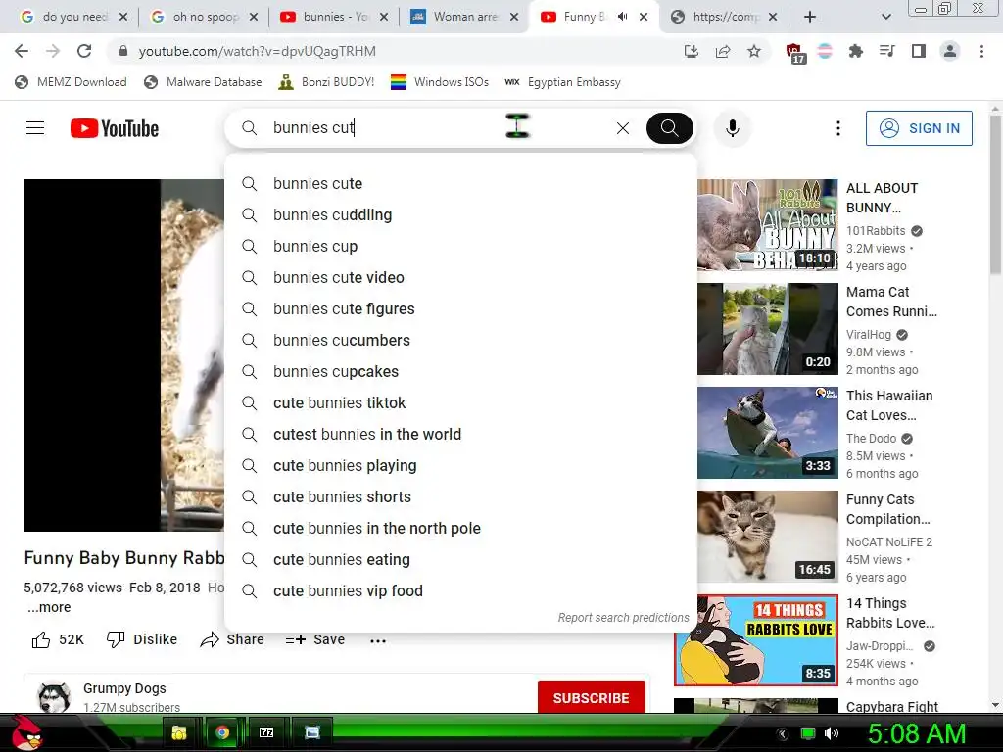Viewport: 1003px width, 752px height.
Task: Dislike the Funny Baby Bunny video
Action: 142,639
